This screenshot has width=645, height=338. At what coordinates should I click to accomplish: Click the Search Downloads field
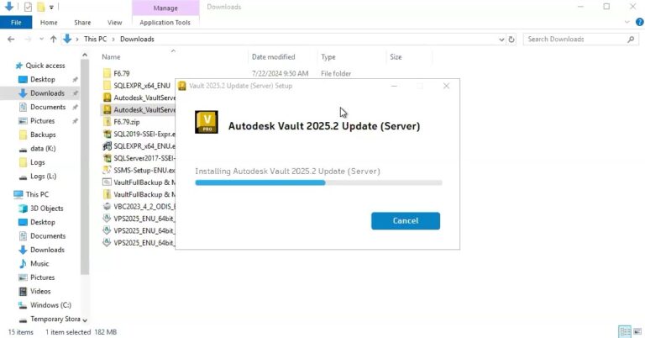coord(574,40)
